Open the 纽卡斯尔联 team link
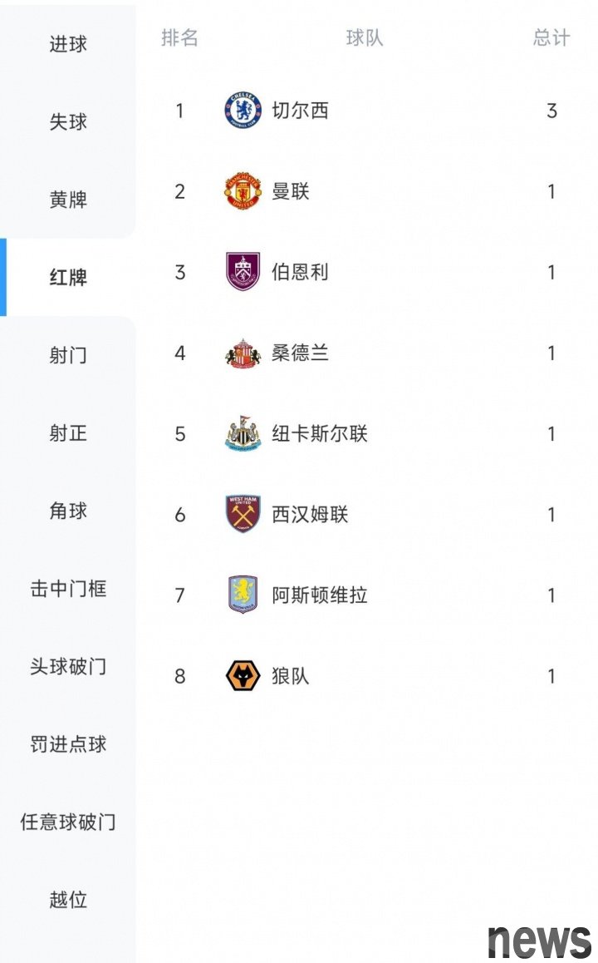 pyautogui.click(x=320, y=433)
